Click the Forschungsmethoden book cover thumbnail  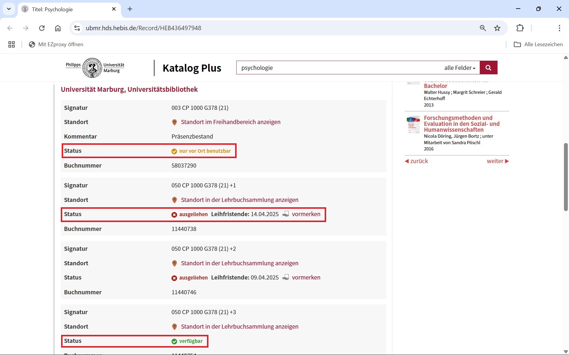413,124
